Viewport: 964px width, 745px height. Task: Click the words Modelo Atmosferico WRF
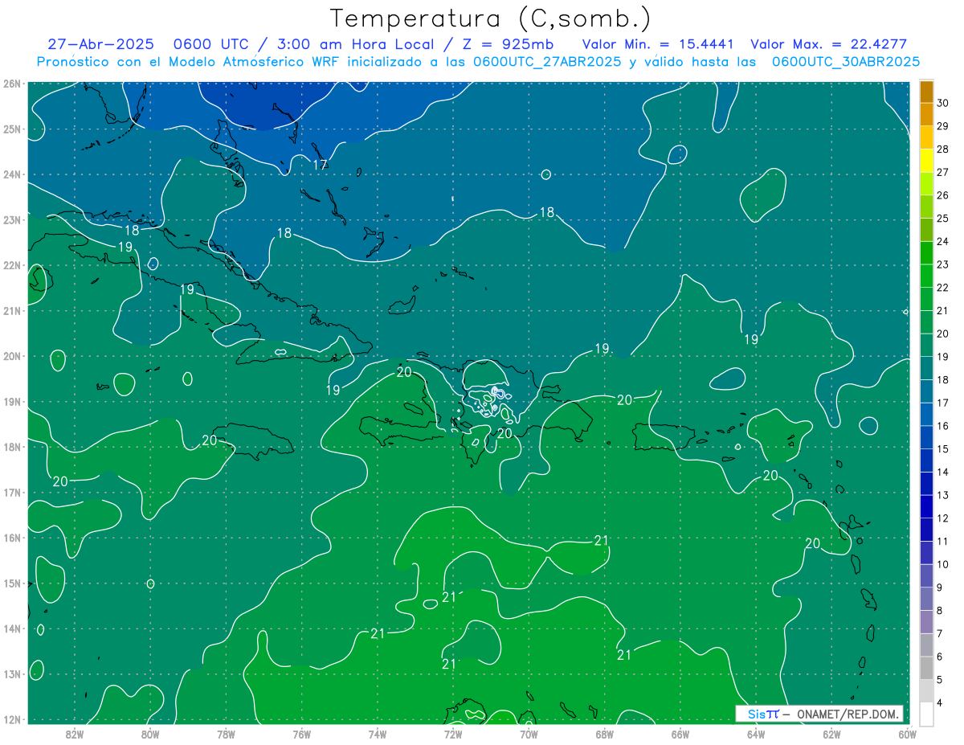click(254, 61)
